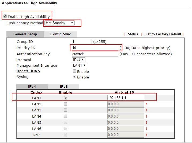Enable the LAN2 virtual IP checkbox
The width and height of the screenshot is (192, 143).
[x=66, y=104]
